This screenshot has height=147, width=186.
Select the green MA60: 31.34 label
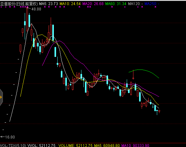(x=116, y=4)
